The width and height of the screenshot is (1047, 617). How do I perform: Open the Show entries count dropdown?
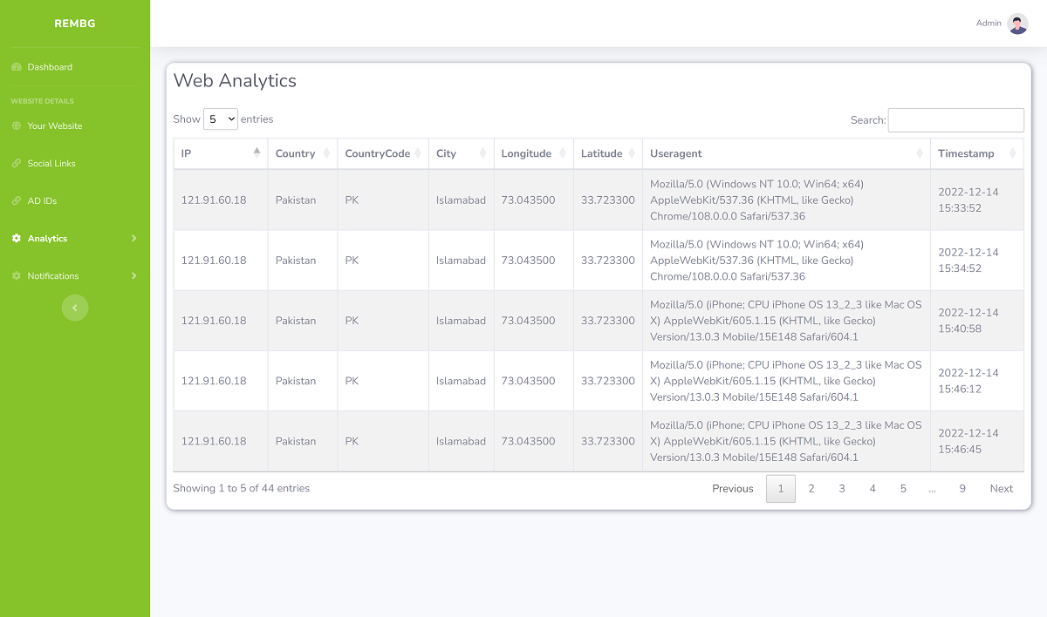coord(220,119)
